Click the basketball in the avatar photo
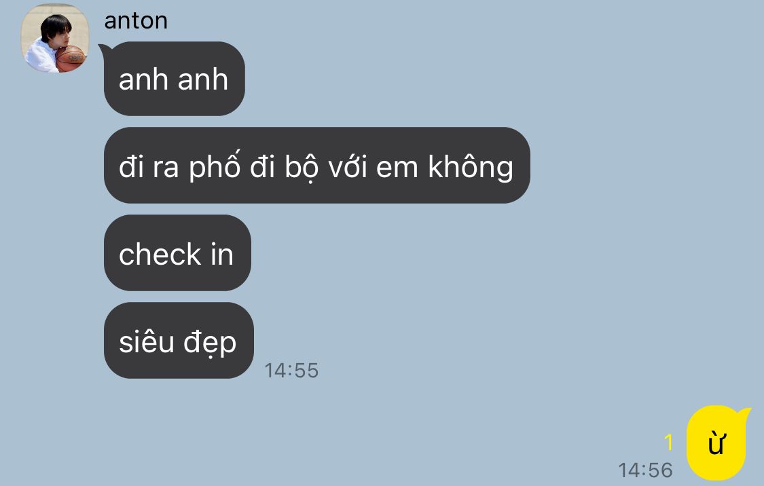 pyautogui.click(x=70, y=58)
